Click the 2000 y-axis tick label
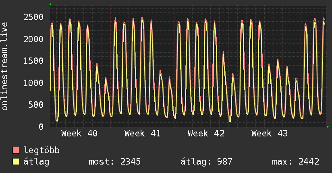332x173 pixels. tap(33, 39)
